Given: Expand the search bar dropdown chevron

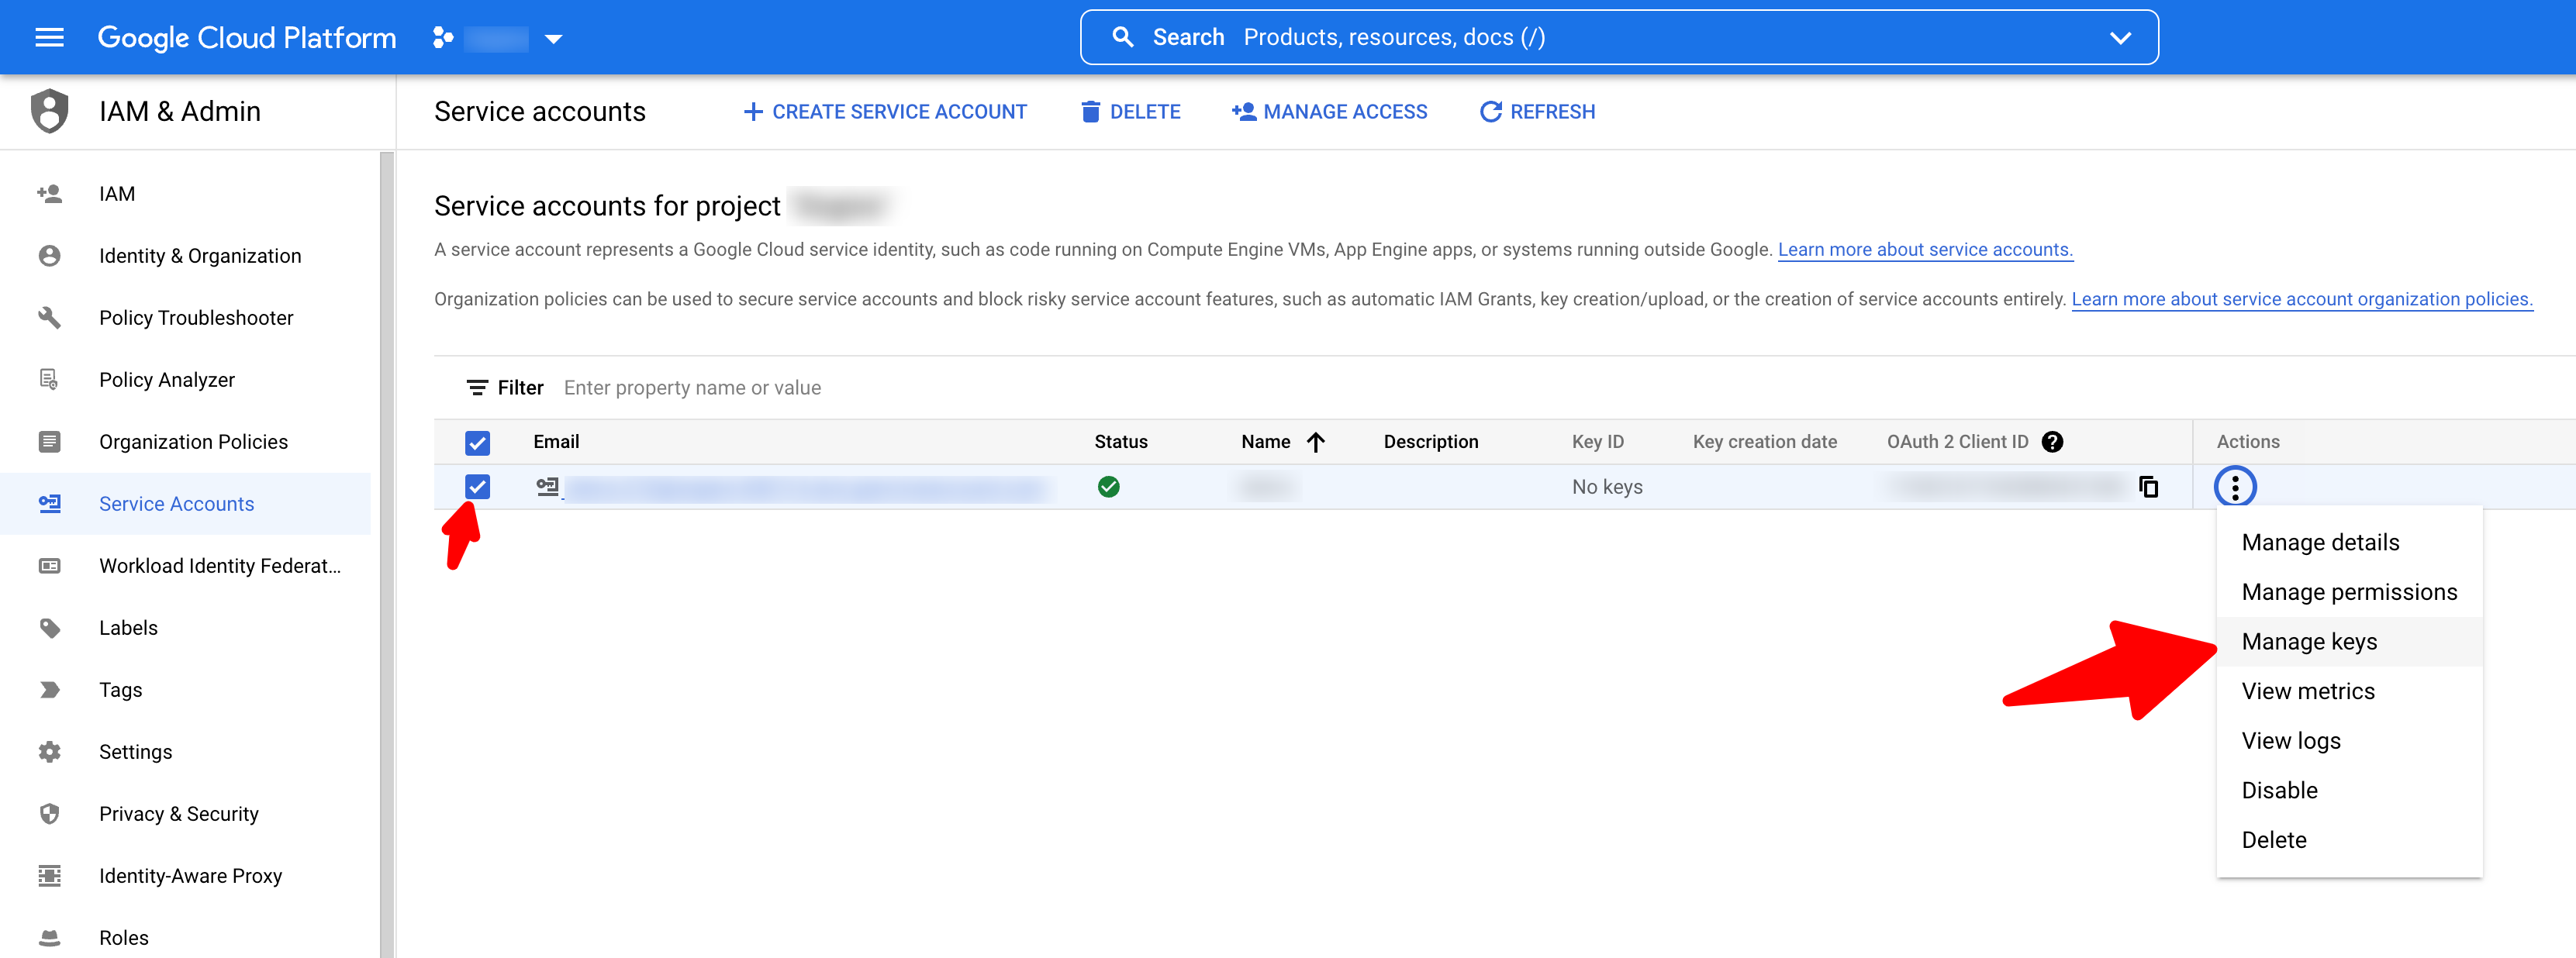Looking at the screenshot, I should pos(2119,38).
